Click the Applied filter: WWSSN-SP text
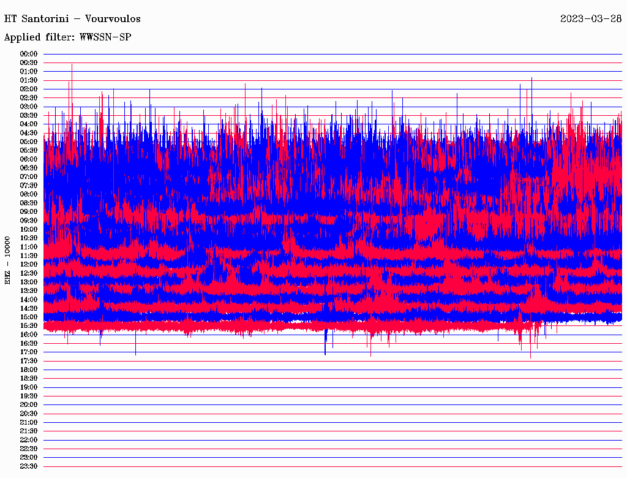Screen dimensions: 627x478 coord(67,37)
